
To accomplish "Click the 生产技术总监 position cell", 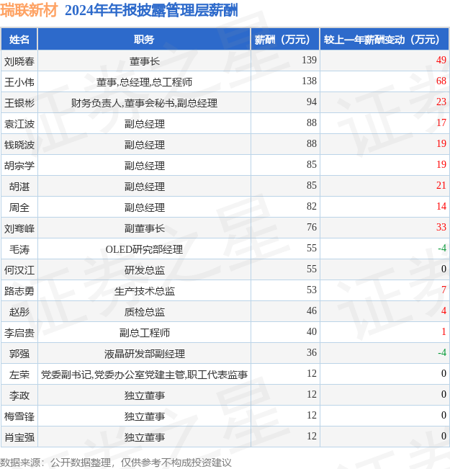I will pos(145,291).
